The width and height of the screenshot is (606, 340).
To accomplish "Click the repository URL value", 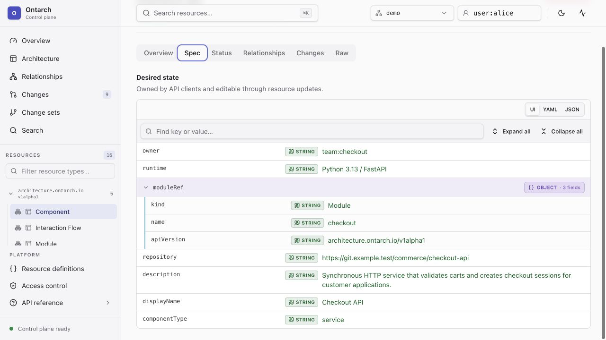I will pos(395,258).
